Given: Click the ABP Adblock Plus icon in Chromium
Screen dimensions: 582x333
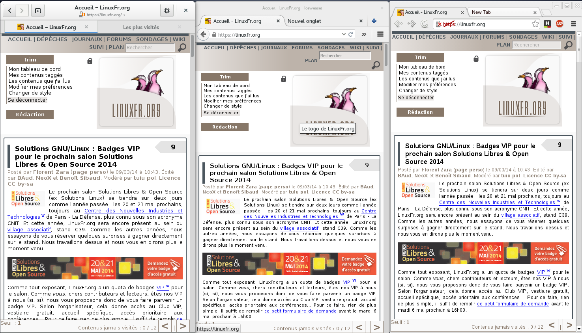Looking at the screenshot, I should 560,24.
